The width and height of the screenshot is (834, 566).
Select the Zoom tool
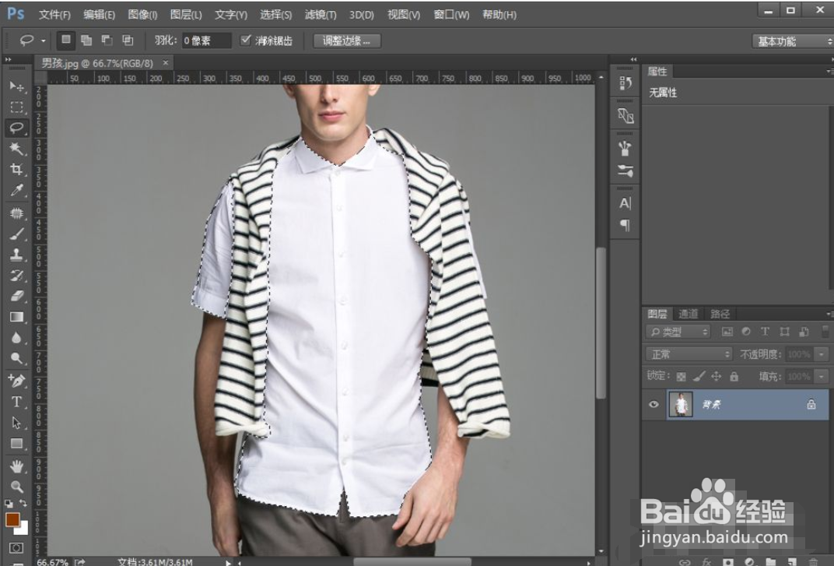click(16, 487)
